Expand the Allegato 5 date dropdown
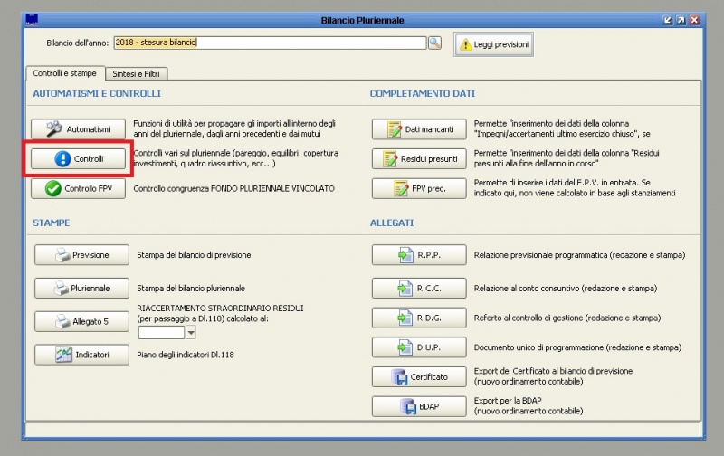Image resolution: width=724 pixels, height=456 pixels. click(190, 333)
